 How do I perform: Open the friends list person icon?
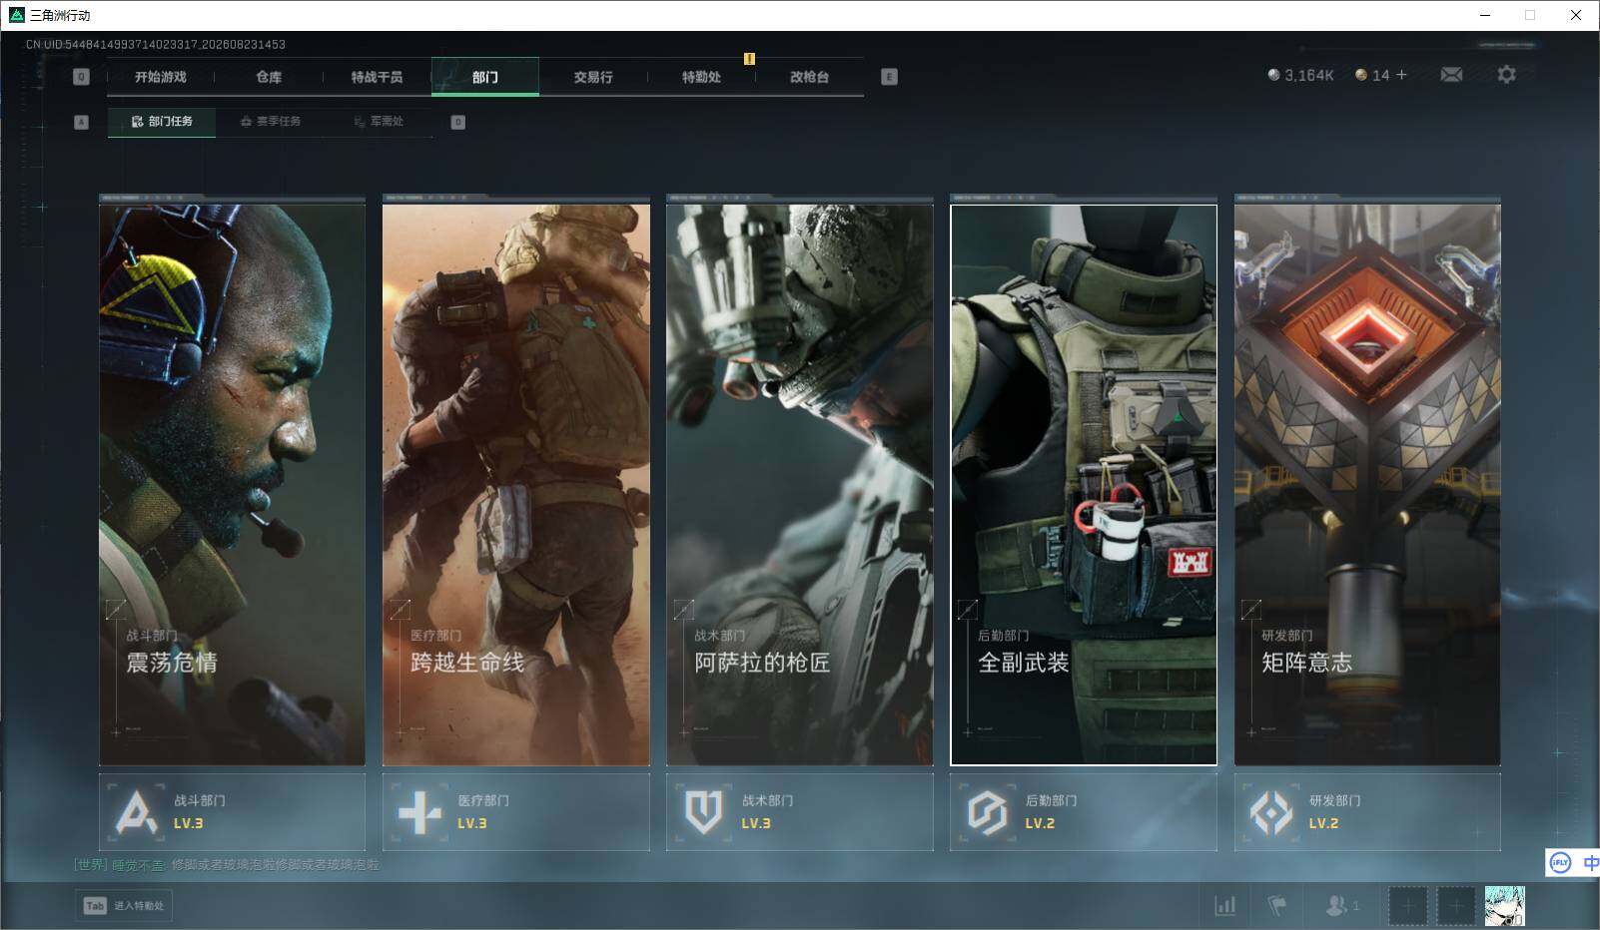(x=1336, y=906)
